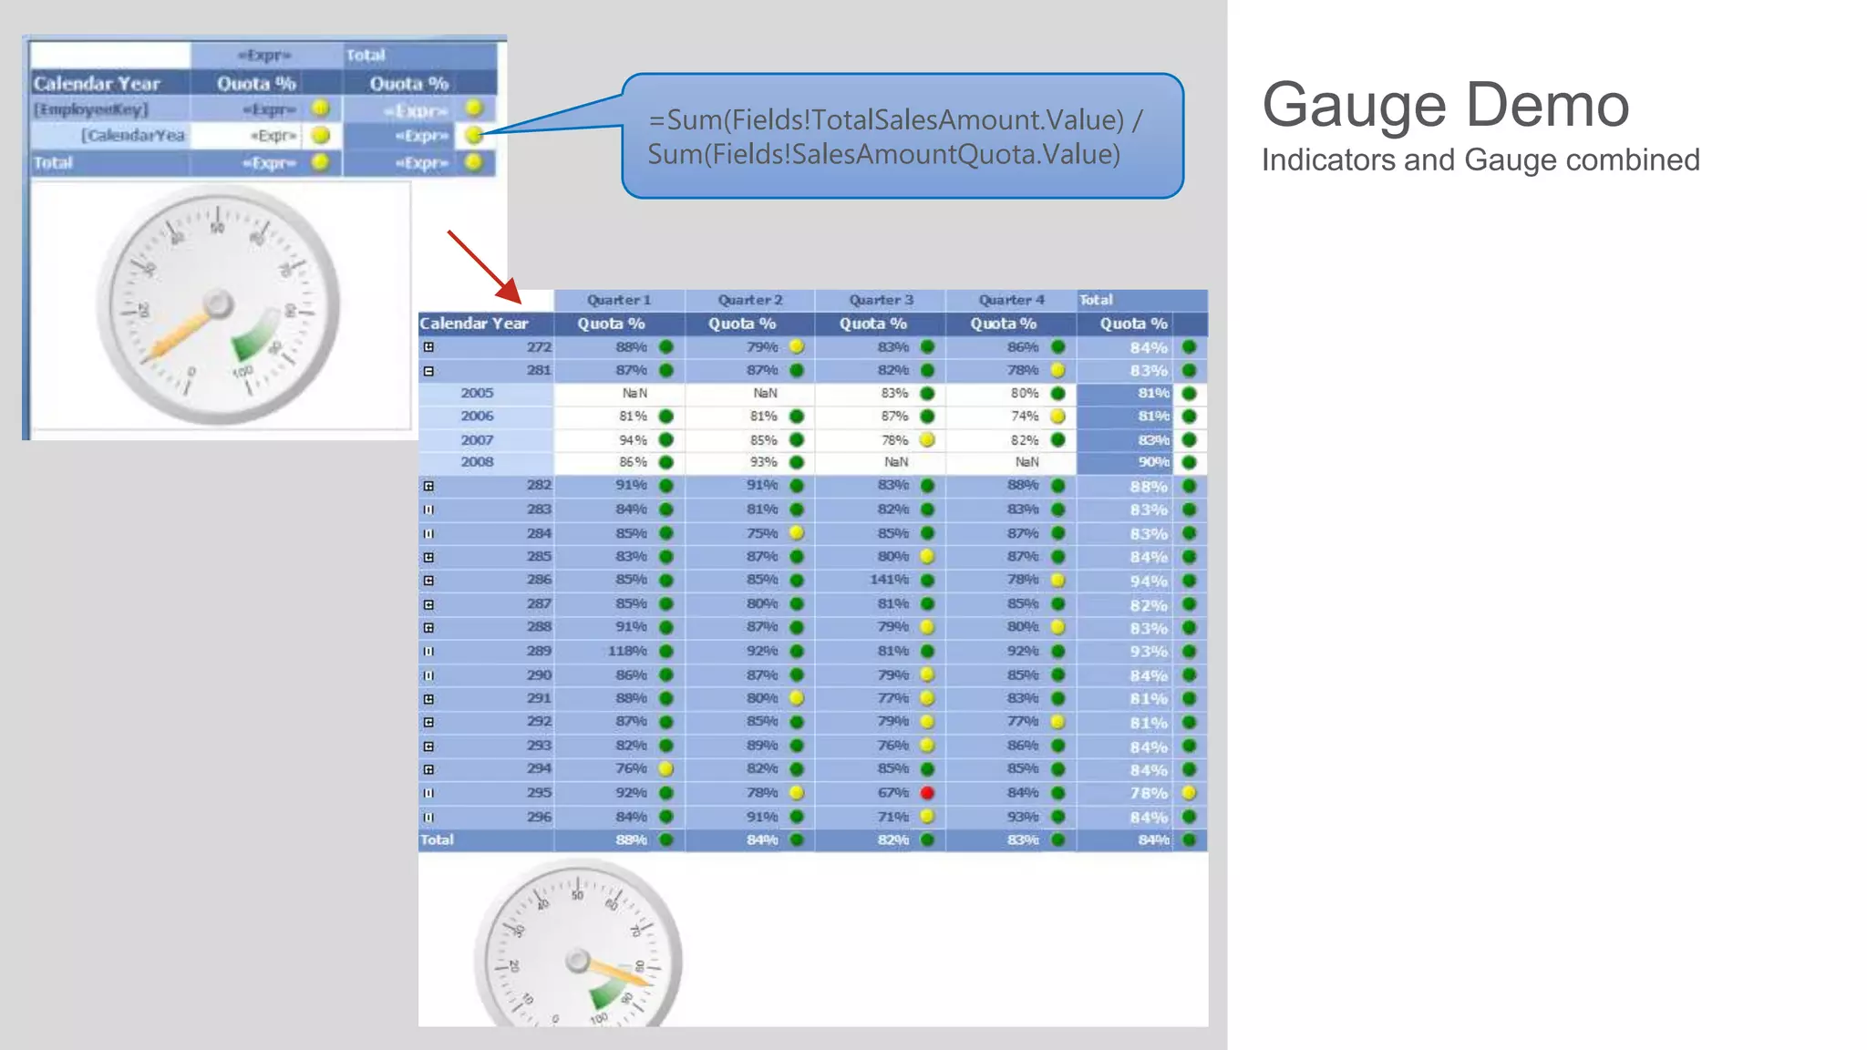1867x1050 pixels.
Task: Click yellow indicator beside 76% in row 294
Action: 666,769
